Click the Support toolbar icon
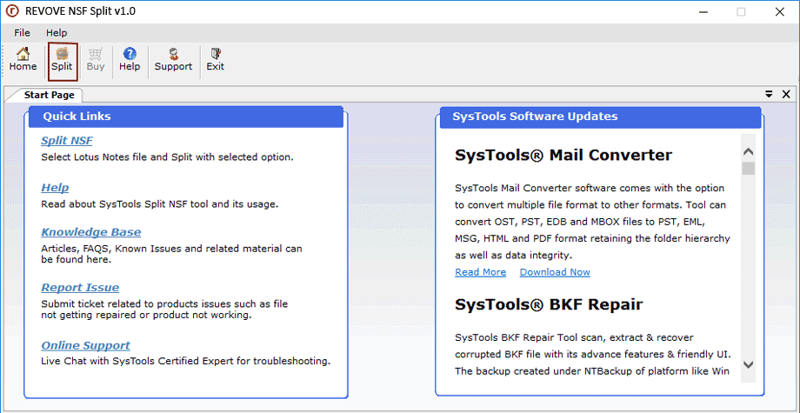The image size is (800, 413). pyautogui.click(x=173, y=60)
